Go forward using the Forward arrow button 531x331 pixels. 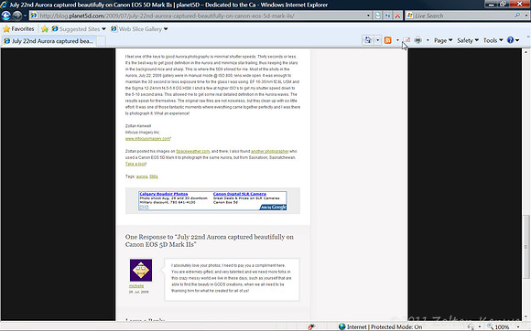16,16
